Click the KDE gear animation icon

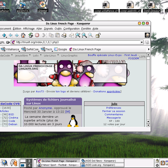coord(147,35)
